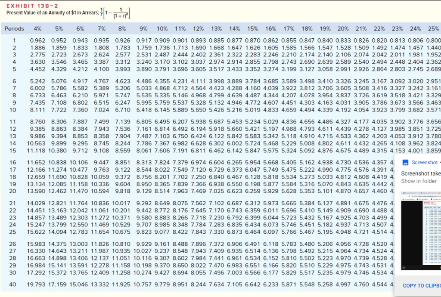Click the Periods column header
Image resolution: width=441 pixels, height=297 pixels.
click(x=14, y=29)
